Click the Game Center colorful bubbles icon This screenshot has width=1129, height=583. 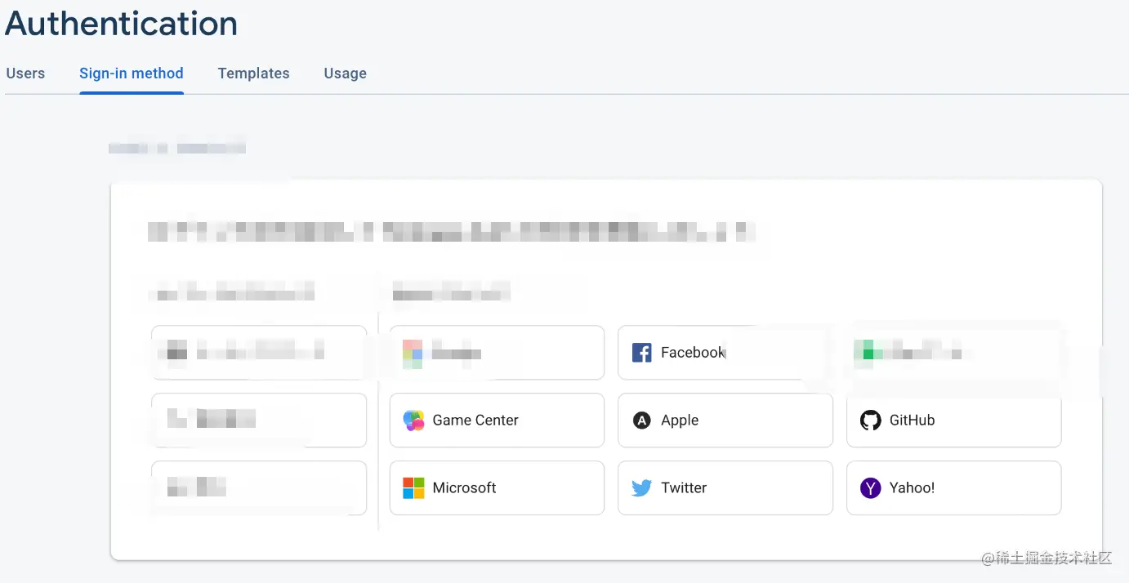click(414, 421)
